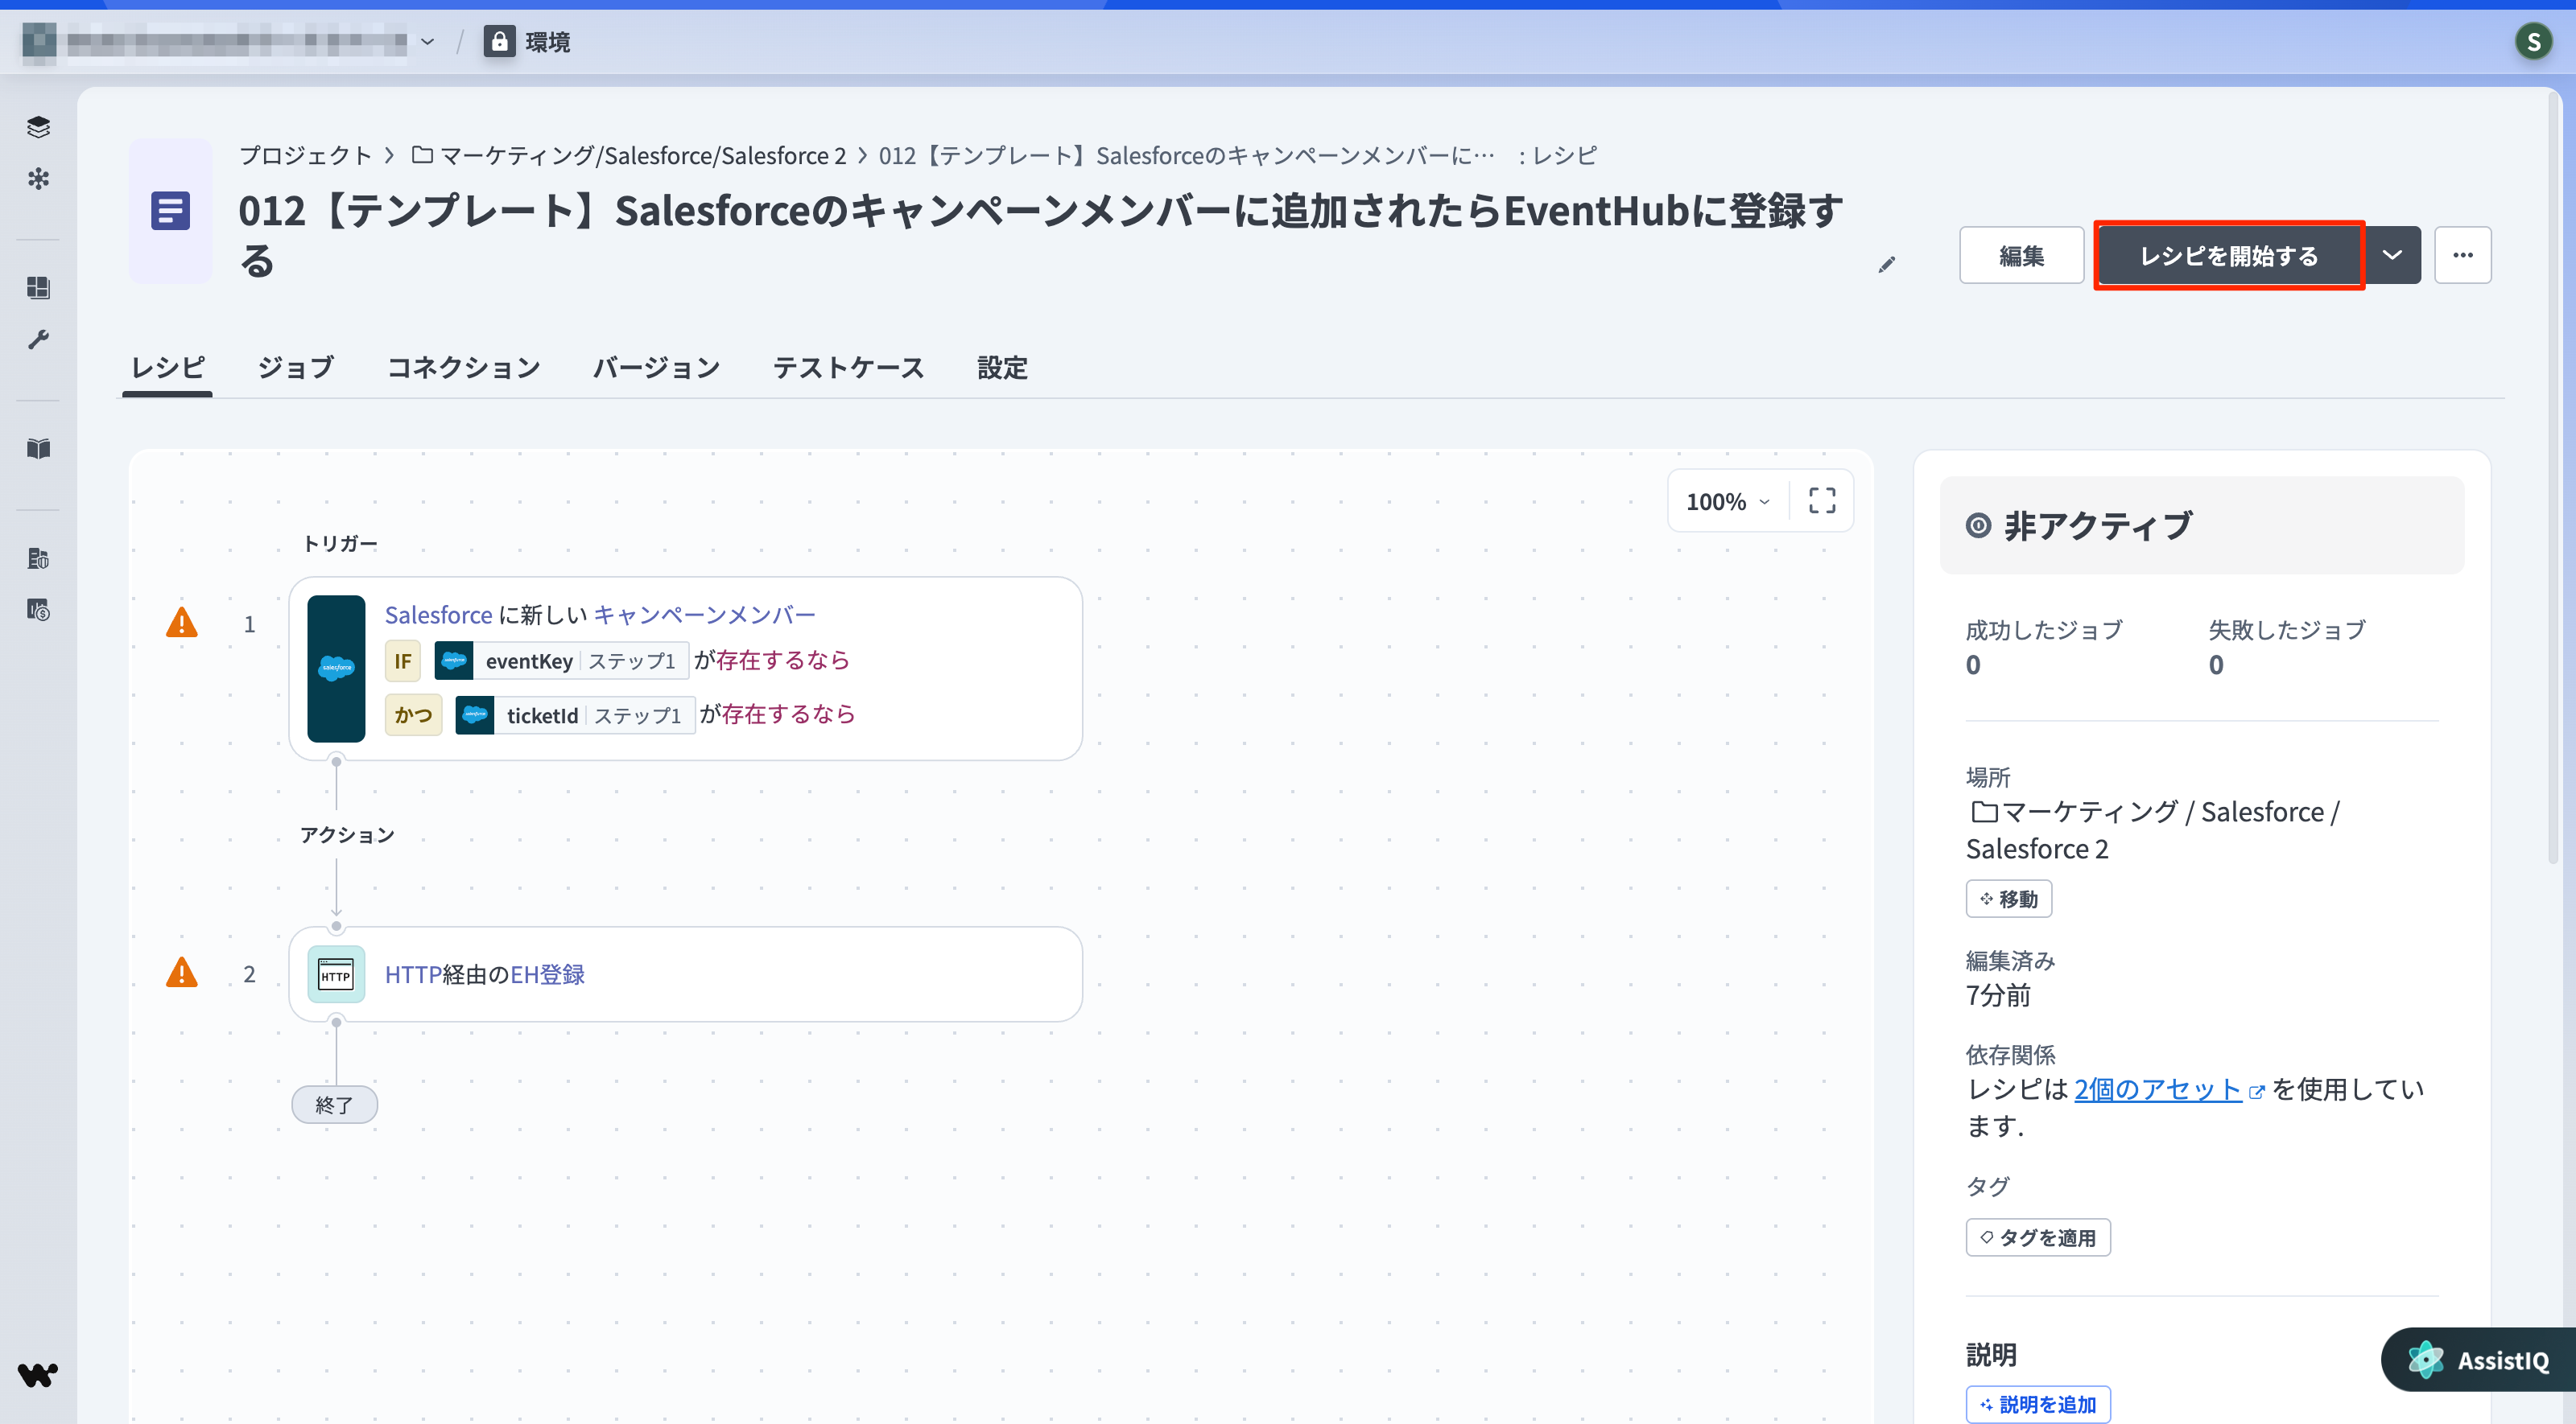The height and width of the screenshot is (1424, 2576).
Task: Click the 移動 button
Action: coord(2008,899)
